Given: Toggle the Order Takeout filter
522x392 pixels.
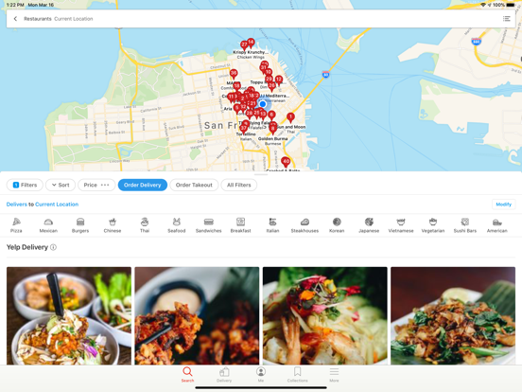Looking at the screenshot, I should pos(194,185).
